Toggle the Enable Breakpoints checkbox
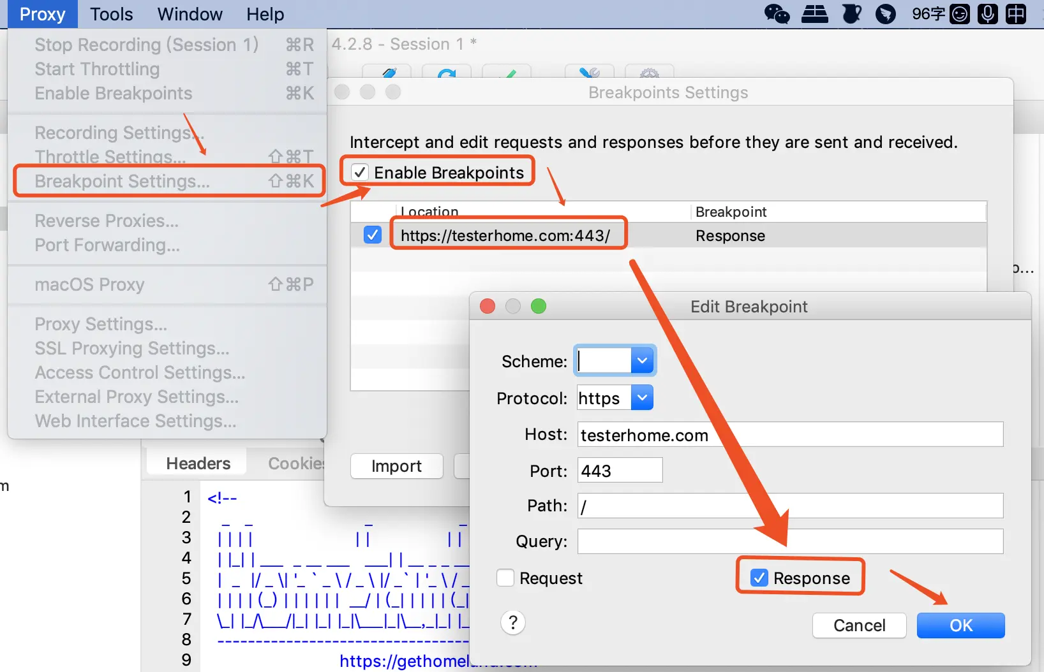This screenshot has height=672, width=1044. coord(360,173)
